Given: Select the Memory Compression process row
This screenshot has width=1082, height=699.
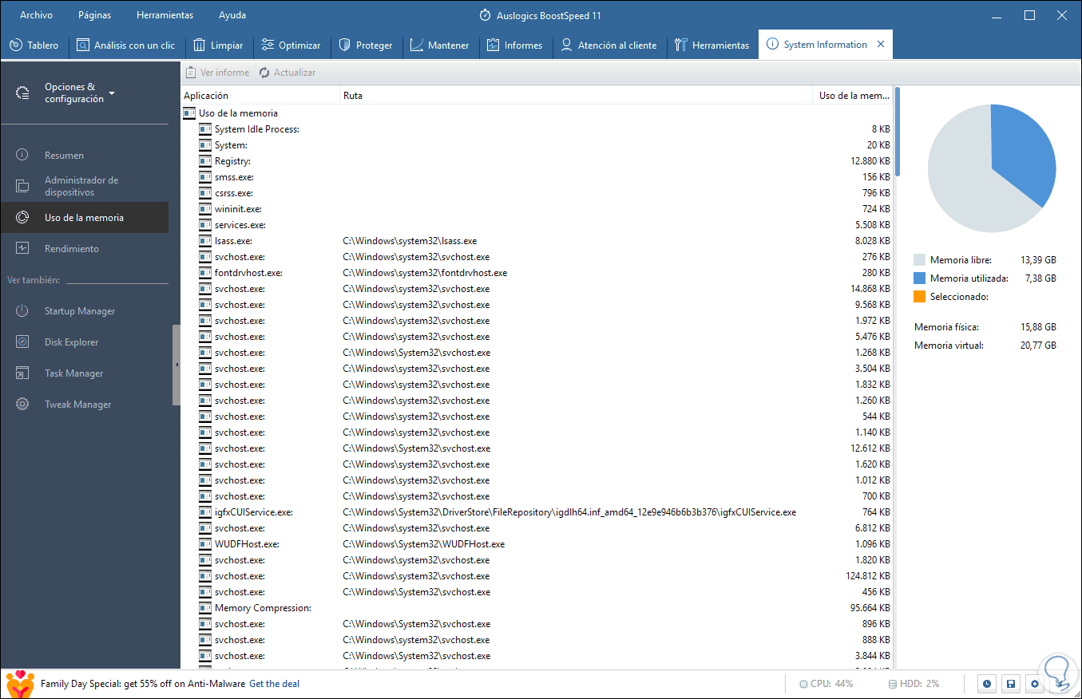Looking at the screenshot, I should (537, 608).
